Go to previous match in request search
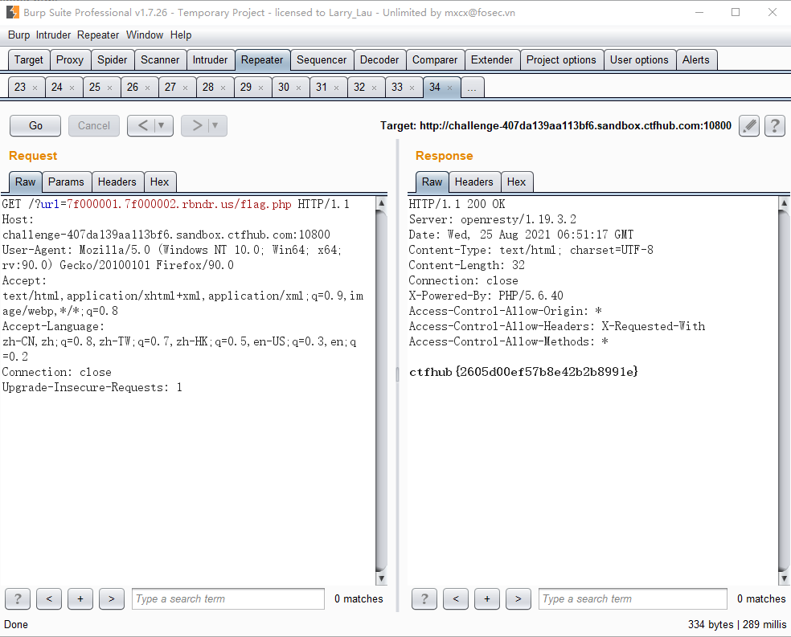 [49, 598]
